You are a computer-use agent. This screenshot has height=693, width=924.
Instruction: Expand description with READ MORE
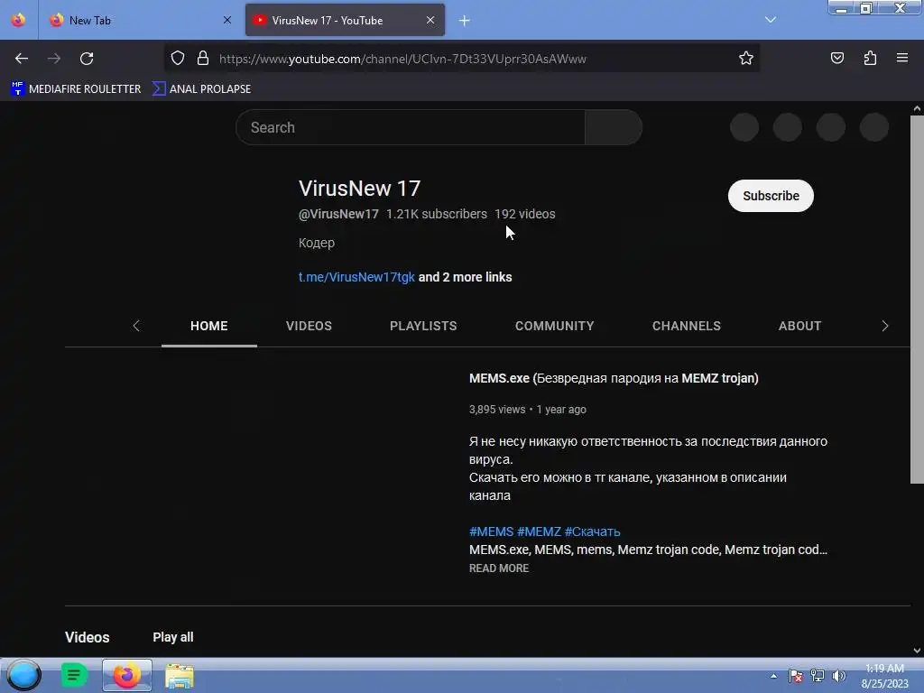pos(499,568)
